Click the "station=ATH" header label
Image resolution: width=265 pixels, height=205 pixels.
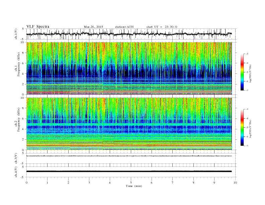tap(124, 27)
